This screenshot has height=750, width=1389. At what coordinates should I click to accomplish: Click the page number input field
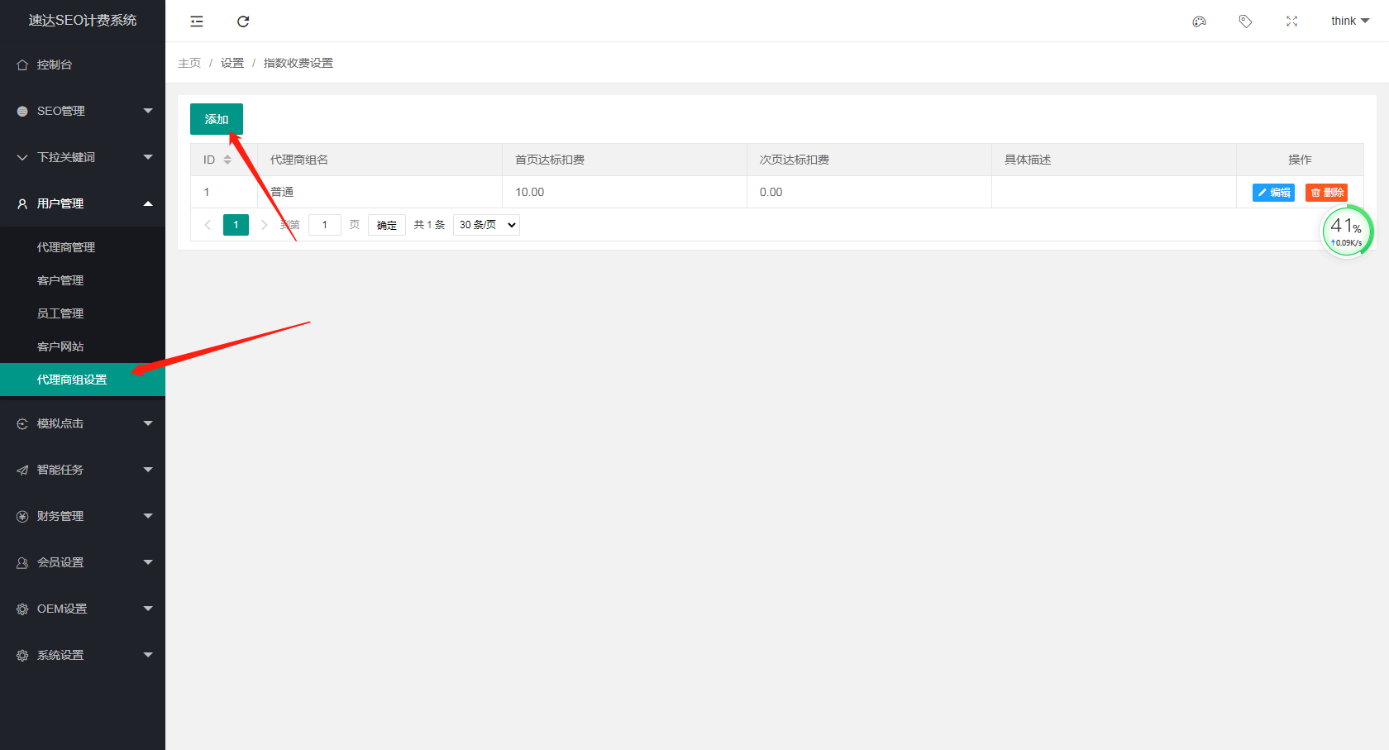pos(325,225)
